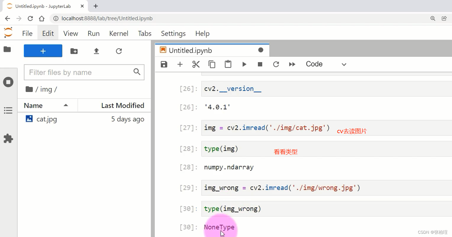This screenshot has width=452, height=237.
Task: Click the '4.0.1' output text
Action: [x=217, y=107]
